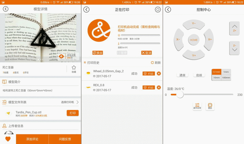Tap the Wheel_0.05mm_Gap_2 model thumbnail
244x144 pixels.
click(x=88, y=73)
